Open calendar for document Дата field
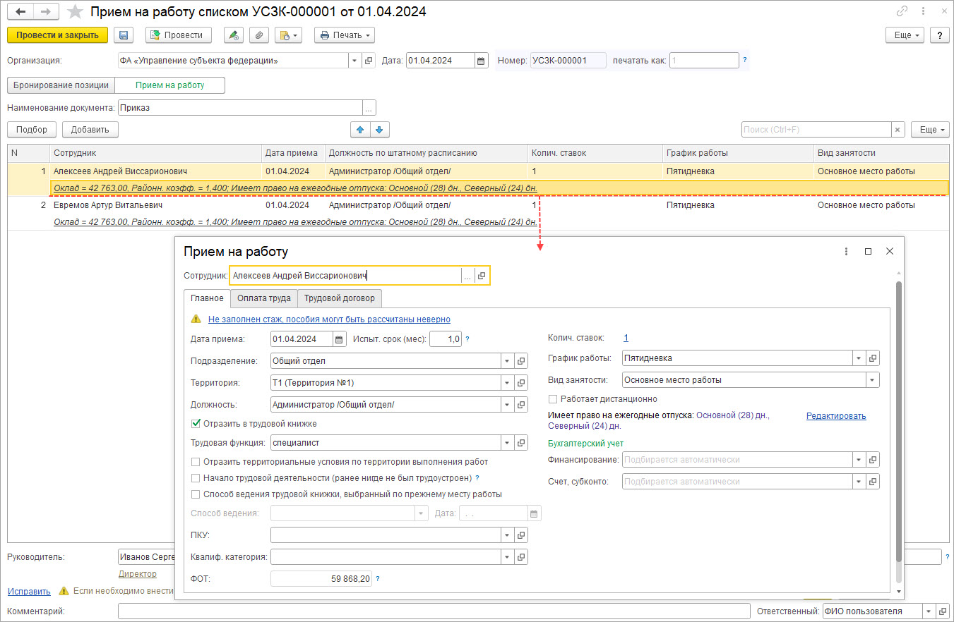 coord(481,61)
